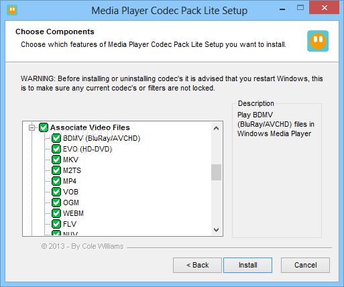Collapse the Associate Video Files tree node

[x=32, y=128]
